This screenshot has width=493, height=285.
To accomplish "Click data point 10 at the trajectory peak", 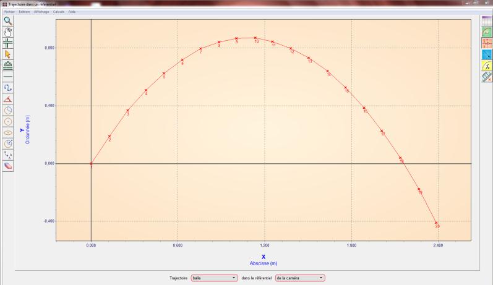I will (255, 38).
